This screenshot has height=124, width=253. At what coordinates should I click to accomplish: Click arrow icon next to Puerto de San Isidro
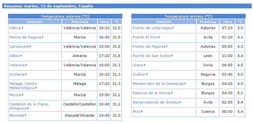click(172, 56)
